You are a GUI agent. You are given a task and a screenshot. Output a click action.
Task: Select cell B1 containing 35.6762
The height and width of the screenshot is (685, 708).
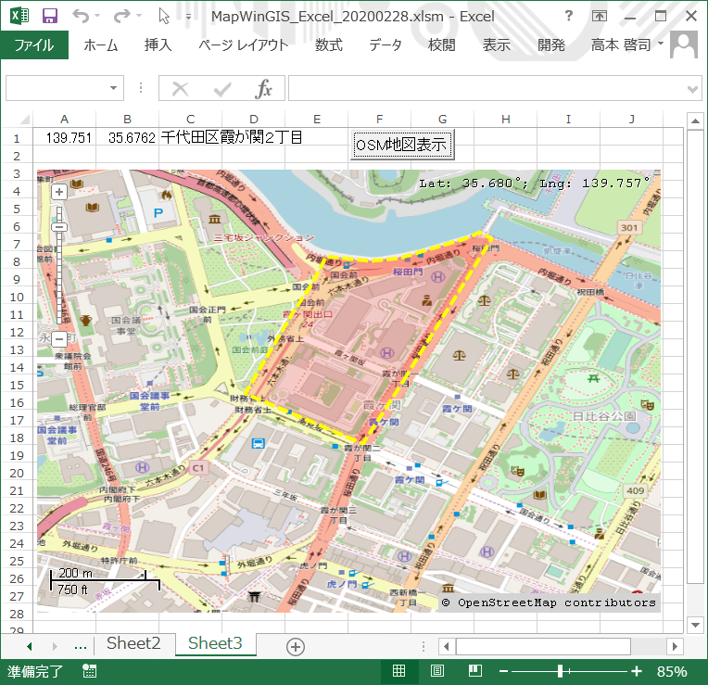coord(127,137)
